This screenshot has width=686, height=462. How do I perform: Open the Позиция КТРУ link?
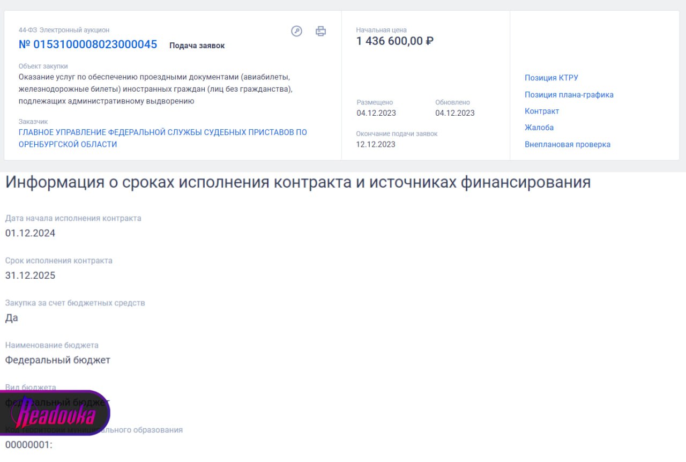pyautogui.click(x=551, y=78)
